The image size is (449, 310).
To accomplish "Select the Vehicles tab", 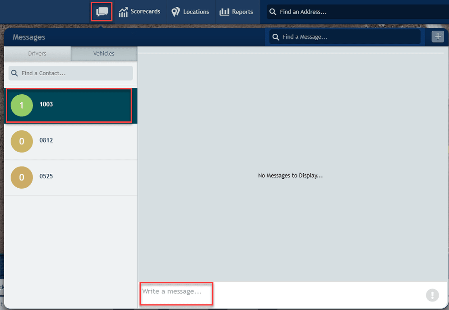I will [x=104, y=54].
